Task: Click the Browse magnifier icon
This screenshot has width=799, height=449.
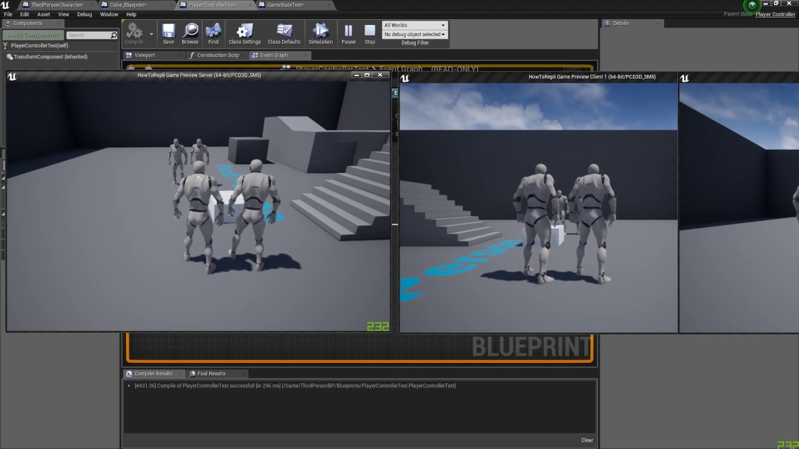Action: point(190,33)
